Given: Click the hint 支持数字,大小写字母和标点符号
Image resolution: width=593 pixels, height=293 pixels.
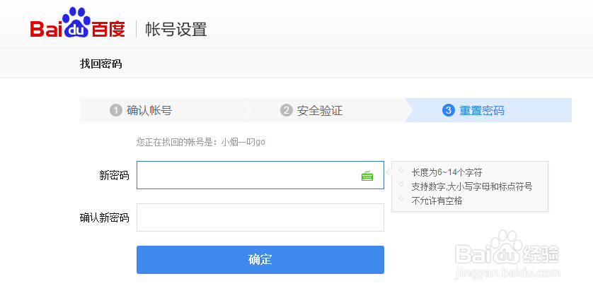Looking at the screenshot, I should point(471,186).
